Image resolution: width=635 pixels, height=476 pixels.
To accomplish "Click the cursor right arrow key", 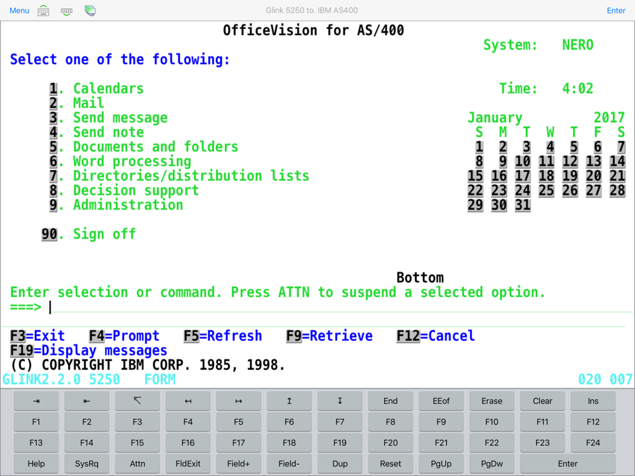I will 239,400.
